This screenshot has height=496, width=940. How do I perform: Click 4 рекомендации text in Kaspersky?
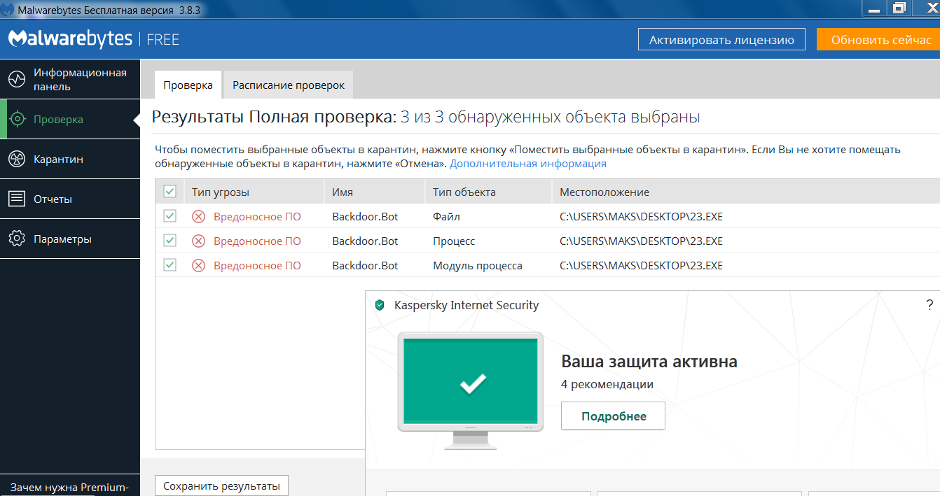(x=607, y=385)
